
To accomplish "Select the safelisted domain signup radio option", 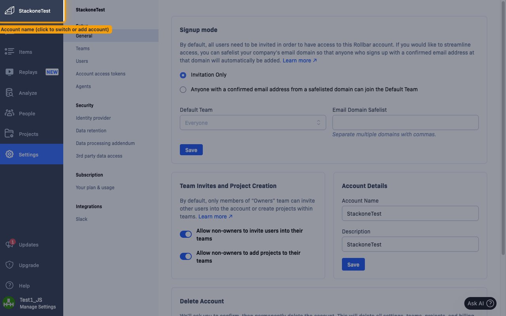I will pos(183,90).
